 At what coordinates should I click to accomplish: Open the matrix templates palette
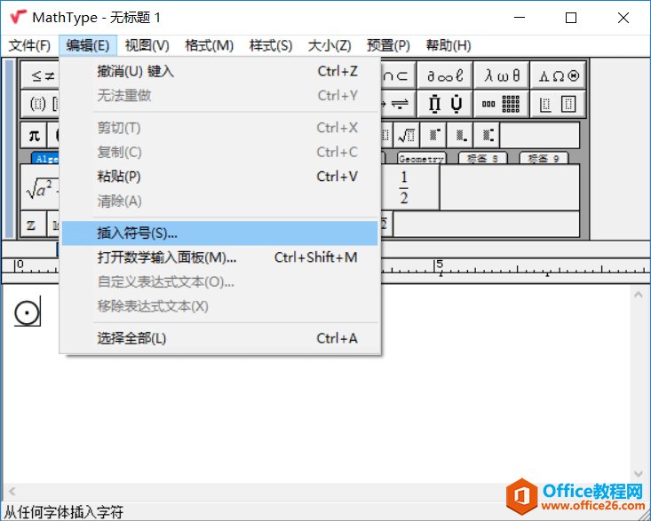(x=502, y=104)
